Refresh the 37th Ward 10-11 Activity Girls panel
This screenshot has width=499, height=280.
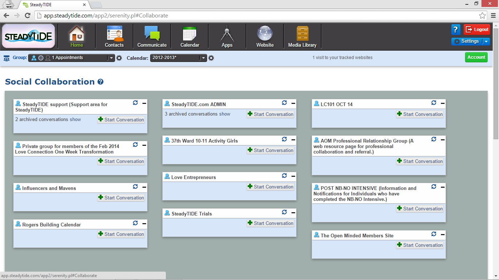pos(284,139)
